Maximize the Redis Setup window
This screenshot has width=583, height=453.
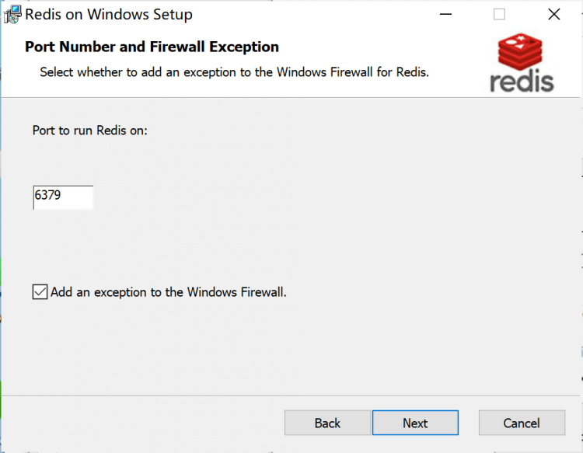pyautogui.click(x=499, y=15)
